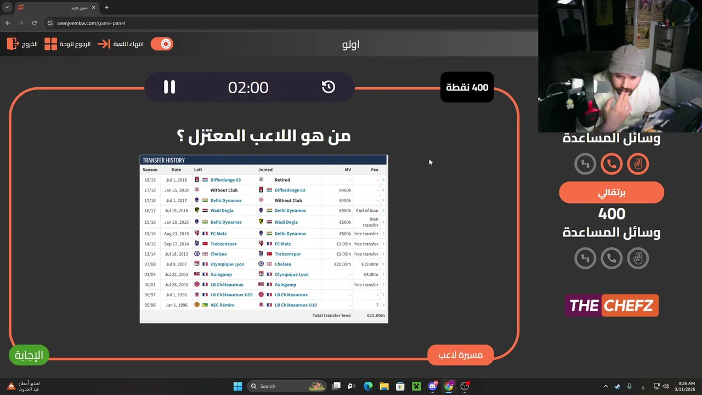Click the انتهاء اللعبة arrow icon
Viewport: 702px width, 395px height.
[x=104, y=44]
